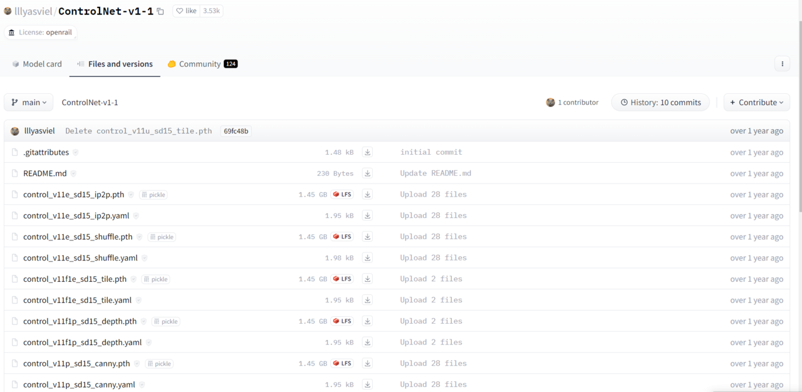Click 'Upload 2 files' on the control_v11f1p_sd15_depth.yaml row
This screenshot has height=392, width=802.
[431, 343]
